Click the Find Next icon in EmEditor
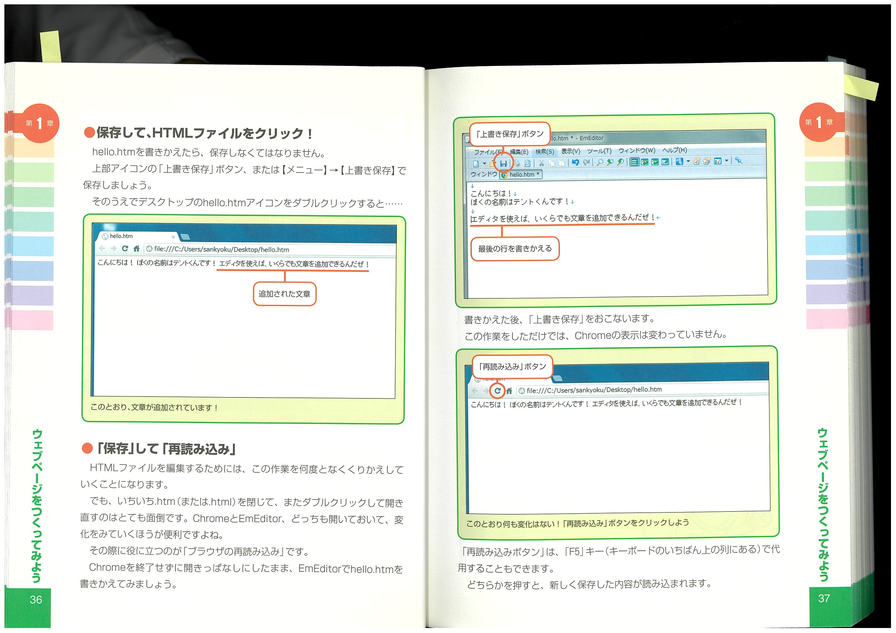 click(621, 162)
